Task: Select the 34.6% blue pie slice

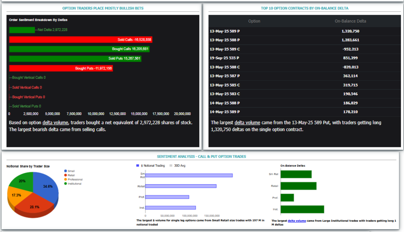Action: (47, 186)
